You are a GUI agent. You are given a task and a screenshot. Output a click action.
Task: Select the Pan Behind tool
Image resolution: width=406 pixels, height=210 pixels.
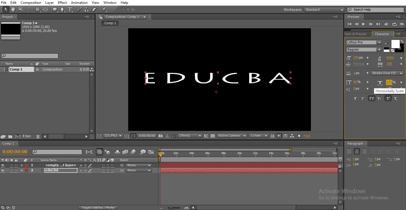tap(45, 10)
